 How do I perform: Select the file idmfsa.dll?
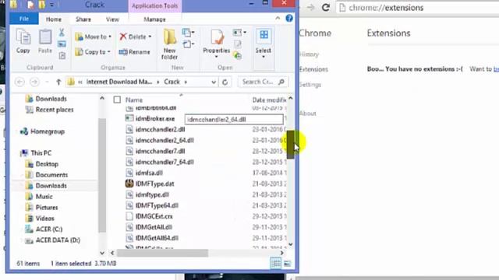[x=149, y=173]
